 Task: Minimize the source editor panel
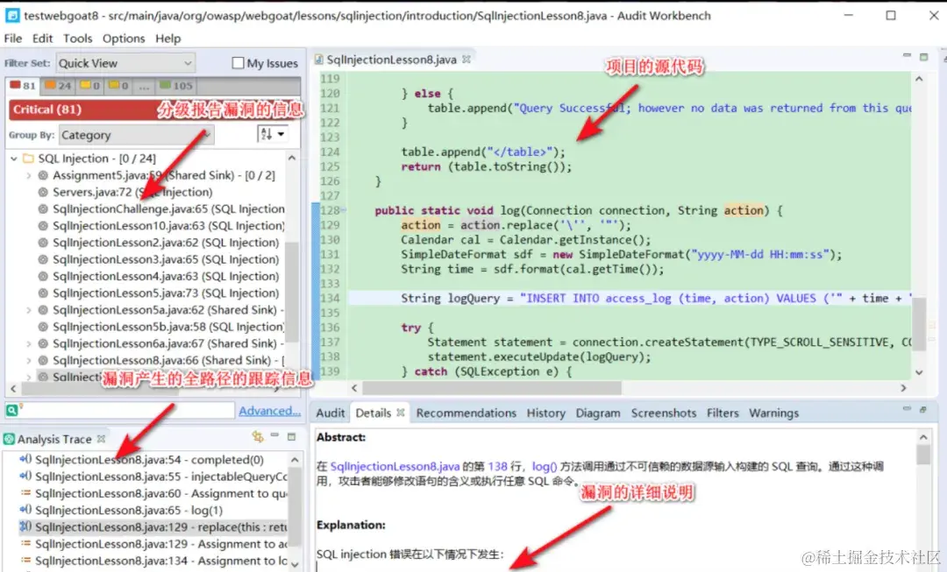click(907, 55)
